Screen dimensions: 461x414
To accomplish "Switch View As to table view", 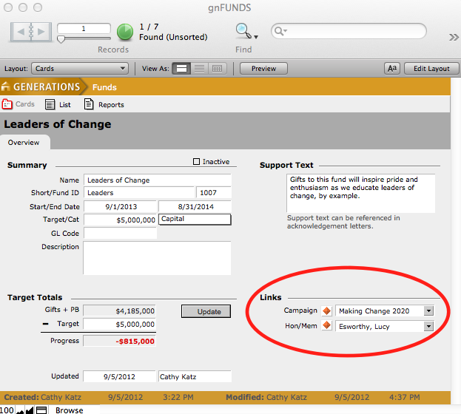I will pyautogui.click(x=218, y=69).
